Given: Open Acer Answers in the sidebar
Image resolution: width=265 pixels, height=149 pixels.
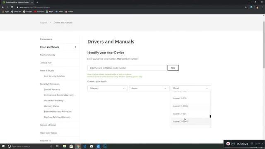Looking at the screenshot, I should [46, 39].
